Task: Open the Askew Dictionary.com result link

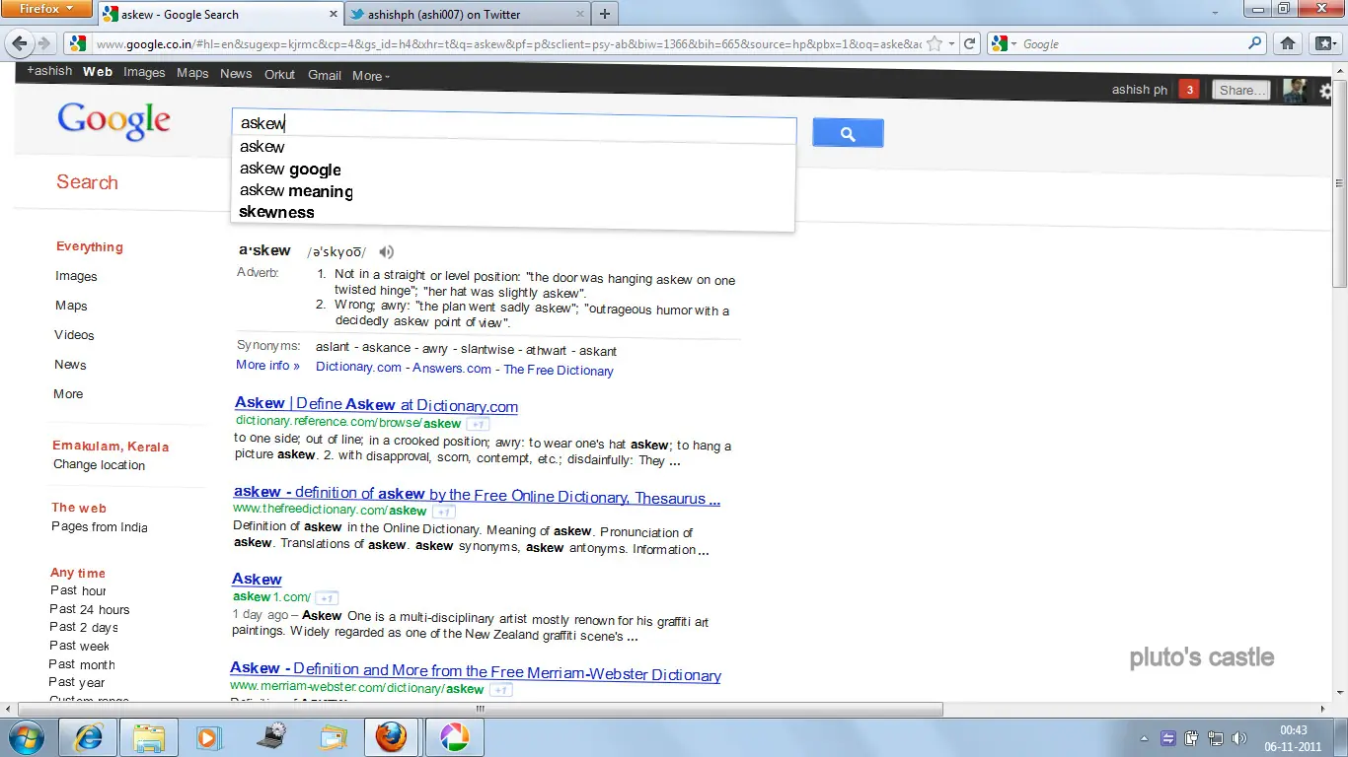Action: pyautogui.click(x=376, y=404)
